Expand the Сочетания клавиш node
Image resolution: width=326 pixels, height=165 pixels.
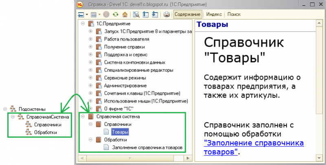pos(90,93)
